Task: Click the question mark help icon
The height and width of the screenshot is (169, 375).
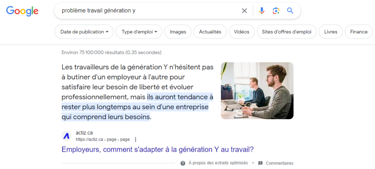Action: 183,163
